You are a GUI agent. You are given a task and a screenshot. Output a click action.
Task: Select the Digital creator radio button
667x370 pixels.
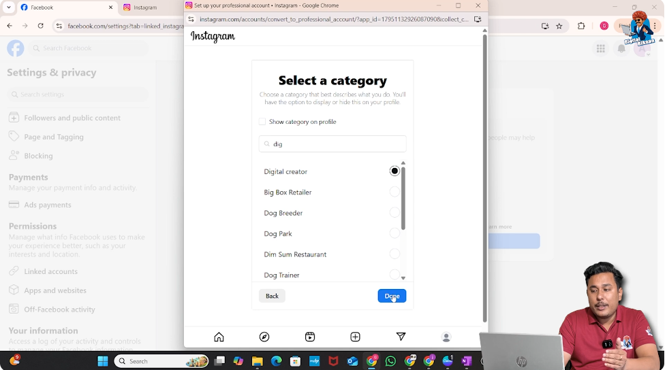(394, 171)
